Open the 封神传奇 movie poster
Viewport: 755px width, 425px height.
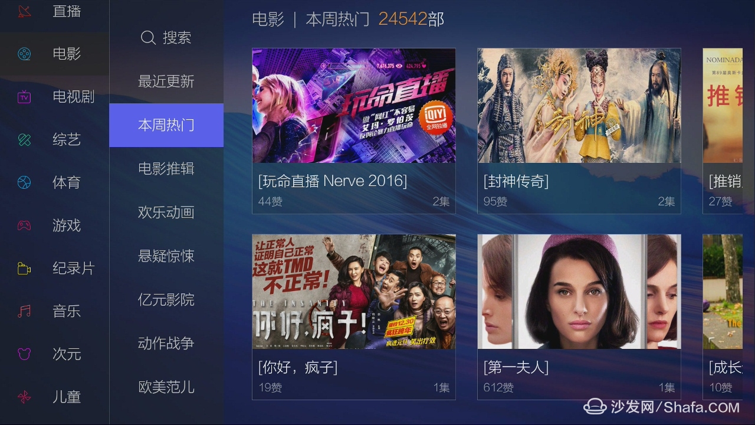pos(579,106)
